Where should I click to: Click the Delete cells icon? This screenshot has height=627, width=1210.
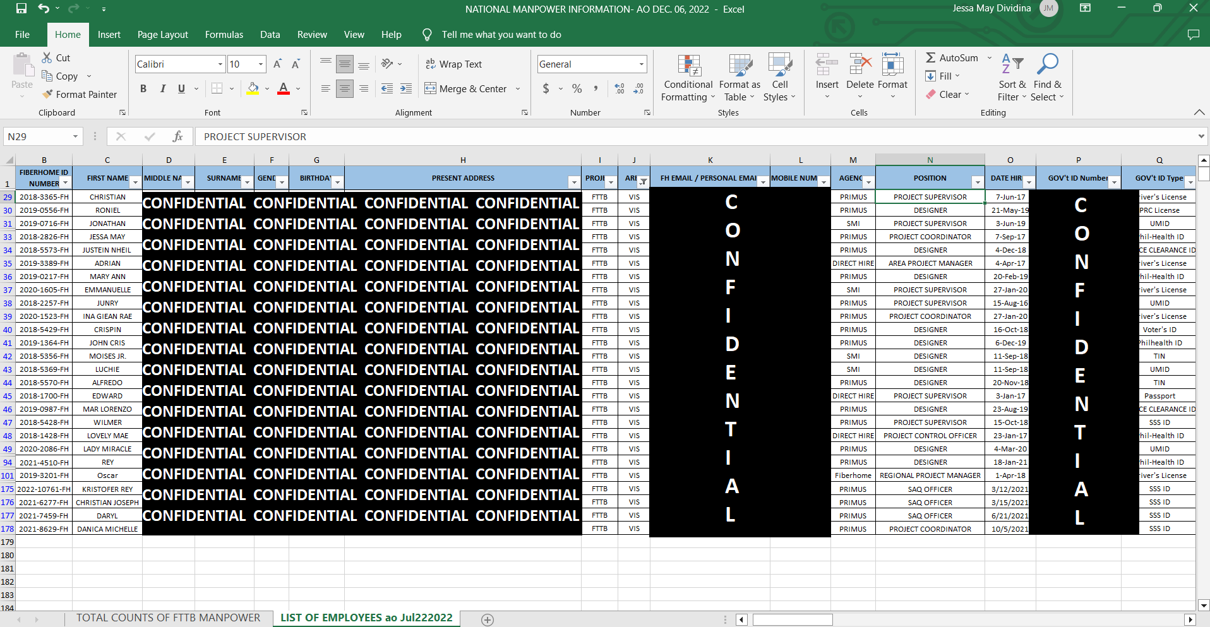coord(860,65)
